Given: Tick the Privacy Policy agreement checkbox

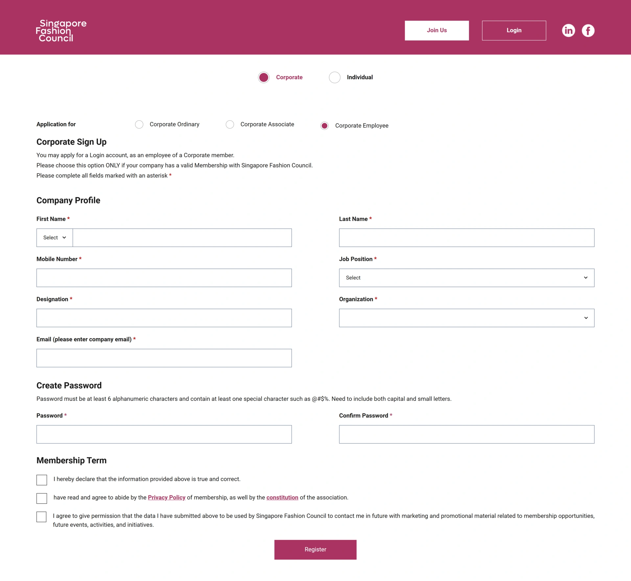Looking at the screenshot, I should point(42,498).
